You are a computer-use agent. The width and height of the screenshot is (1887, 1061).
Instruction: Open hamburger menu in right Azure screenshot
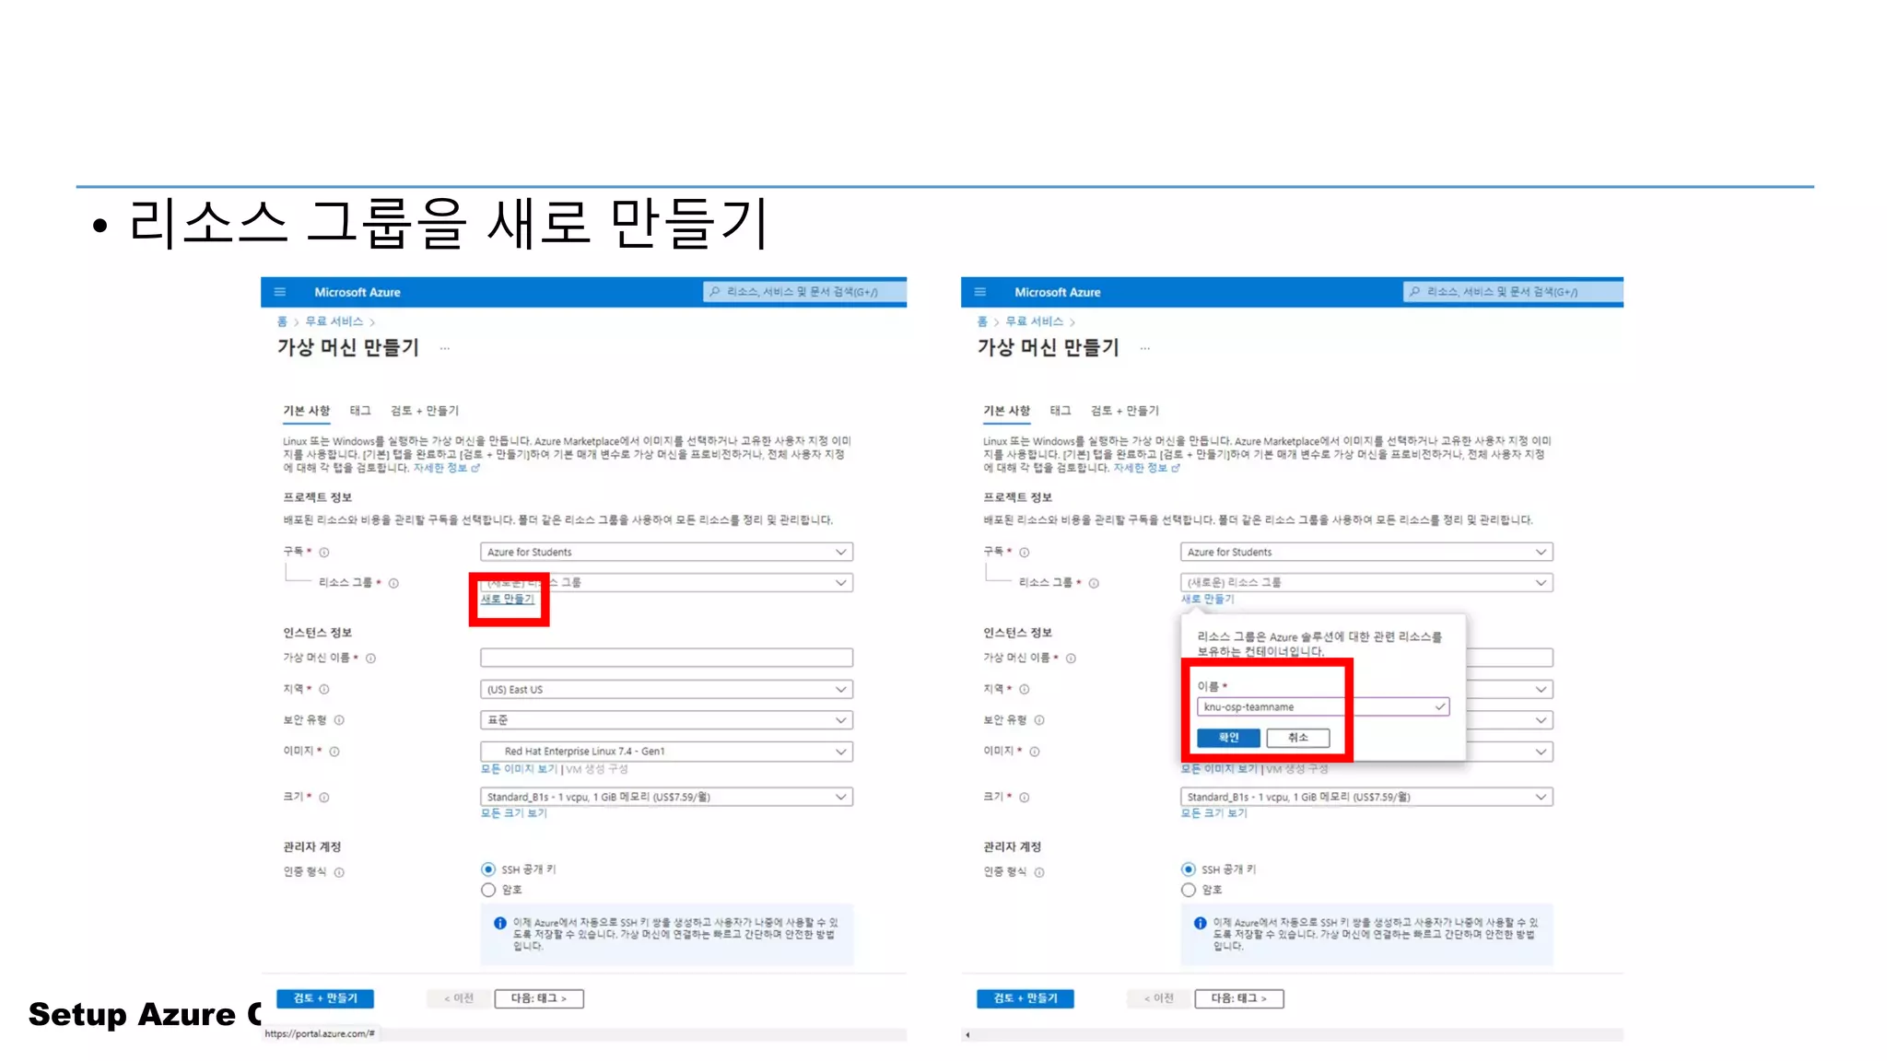tap(980, 292)
